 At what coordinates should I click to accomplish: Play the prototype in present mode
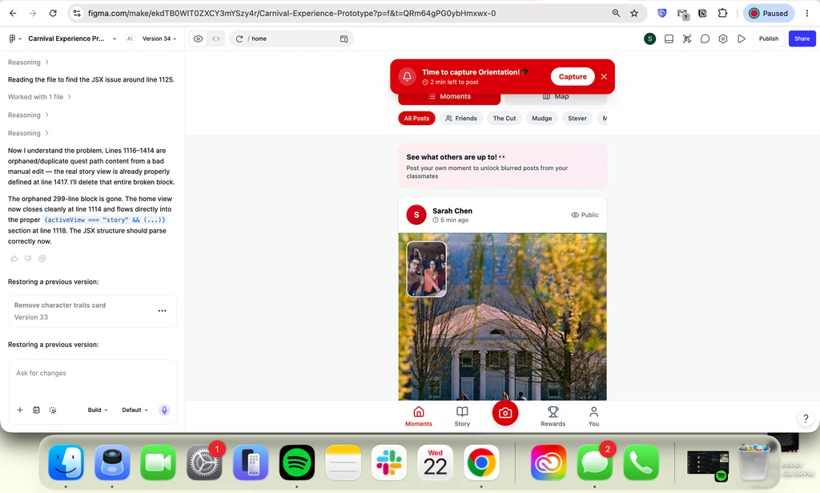[742, 38]
